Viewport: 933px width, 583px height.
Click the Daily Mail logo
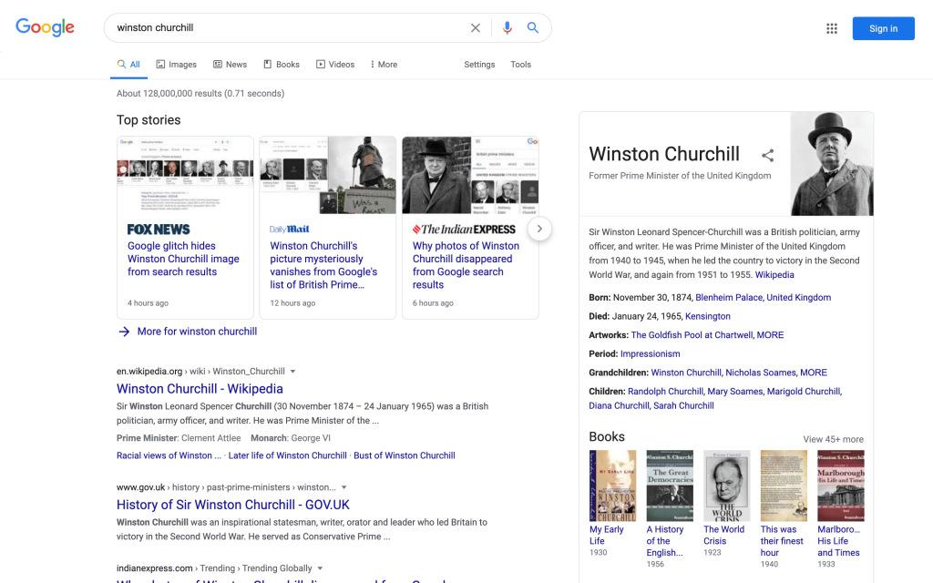(x=289, y=229)
